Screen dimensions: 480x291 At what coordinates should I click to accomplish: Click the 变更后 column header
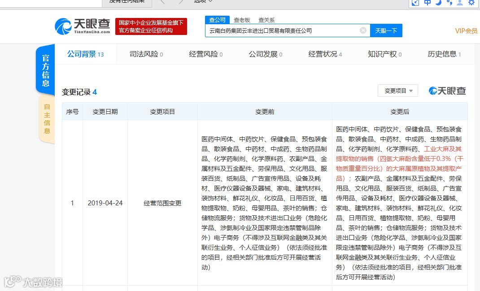point(400,112)
